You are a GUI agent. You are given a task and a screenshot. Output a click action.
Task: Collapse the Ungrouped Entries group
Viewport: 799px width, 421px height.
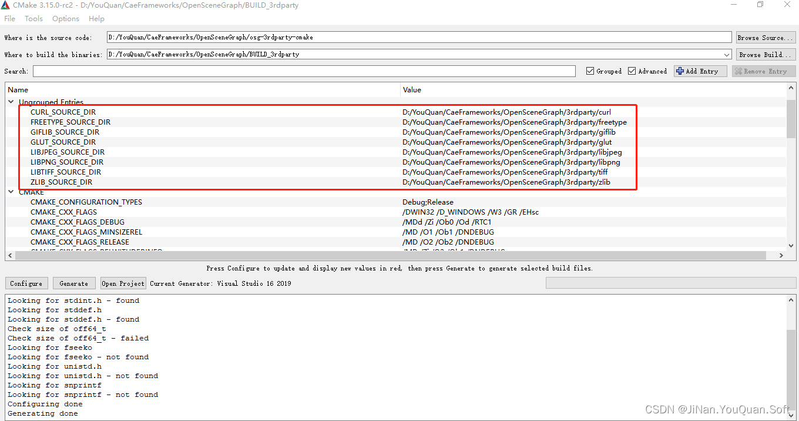pyautogui.click(x=11, y=102)
